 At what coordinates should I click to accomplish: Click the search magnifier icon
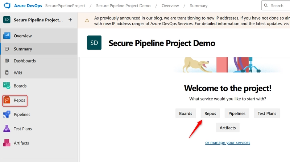click(266, 5)
